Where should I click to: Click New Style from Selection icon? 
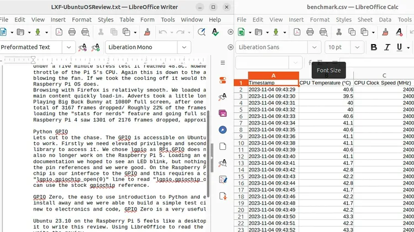[95, 47]
